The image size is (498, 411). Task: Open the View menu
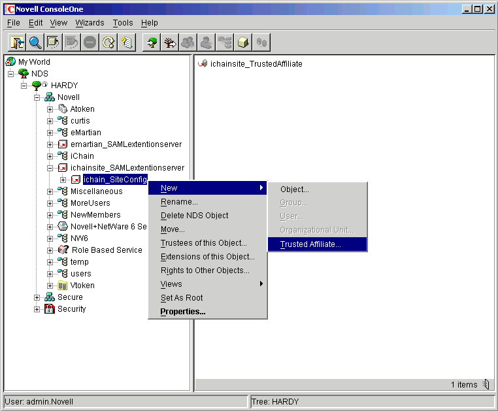click(59, 23)
